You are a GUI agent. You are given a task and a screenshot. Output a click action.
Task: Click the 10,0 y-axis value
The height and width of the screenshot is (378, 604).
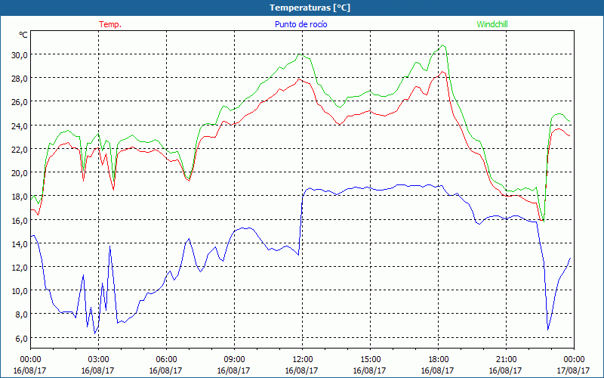coord(20,290)
